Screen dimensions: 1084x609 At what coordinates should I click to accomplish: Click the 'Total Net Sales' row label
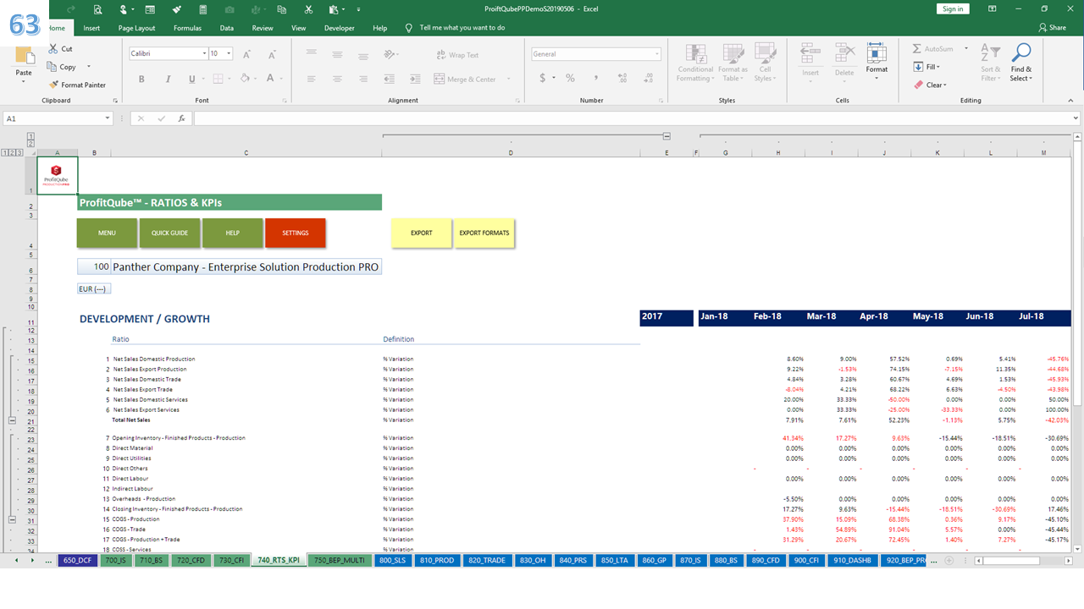pyautogui.click(x=131, y=420)
